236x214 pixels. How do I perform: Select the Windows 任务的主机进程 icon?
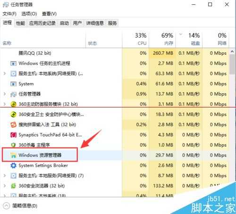(13, 64)
